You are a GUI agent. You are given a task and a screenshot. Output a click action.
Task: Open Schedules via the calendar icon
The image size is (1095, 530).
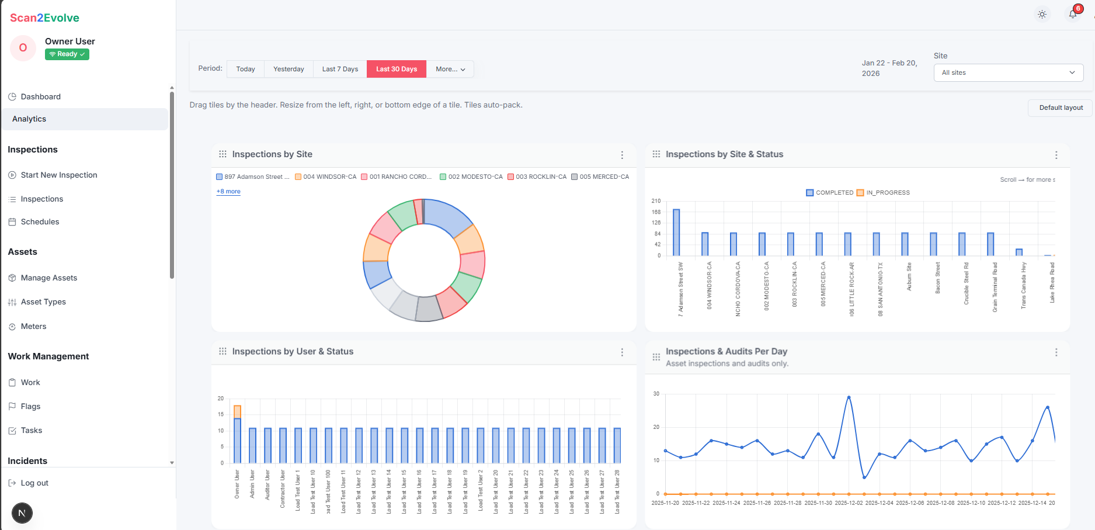coord(13,221)
